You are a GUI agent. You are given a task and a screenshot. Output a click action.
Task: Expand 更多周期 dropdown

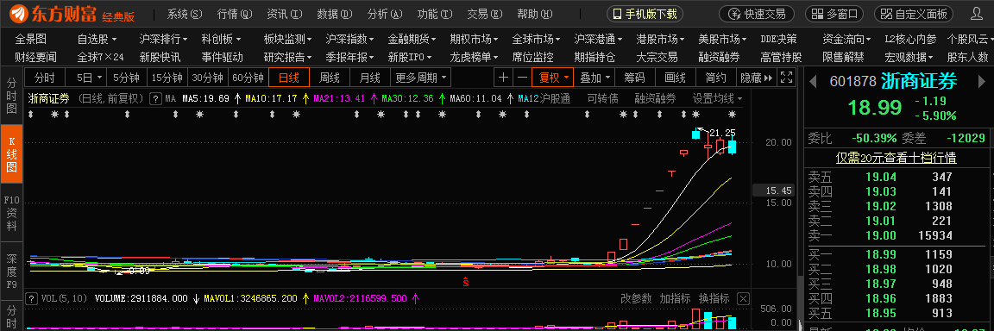(421, 78)
